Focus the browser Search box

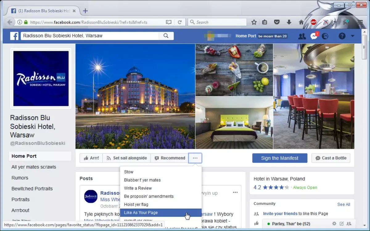217,22
